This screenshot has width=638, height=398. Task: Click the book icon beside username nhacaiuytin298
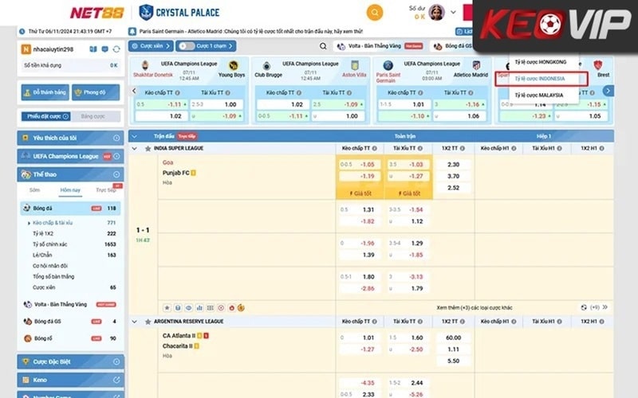(x=93, y=49)
